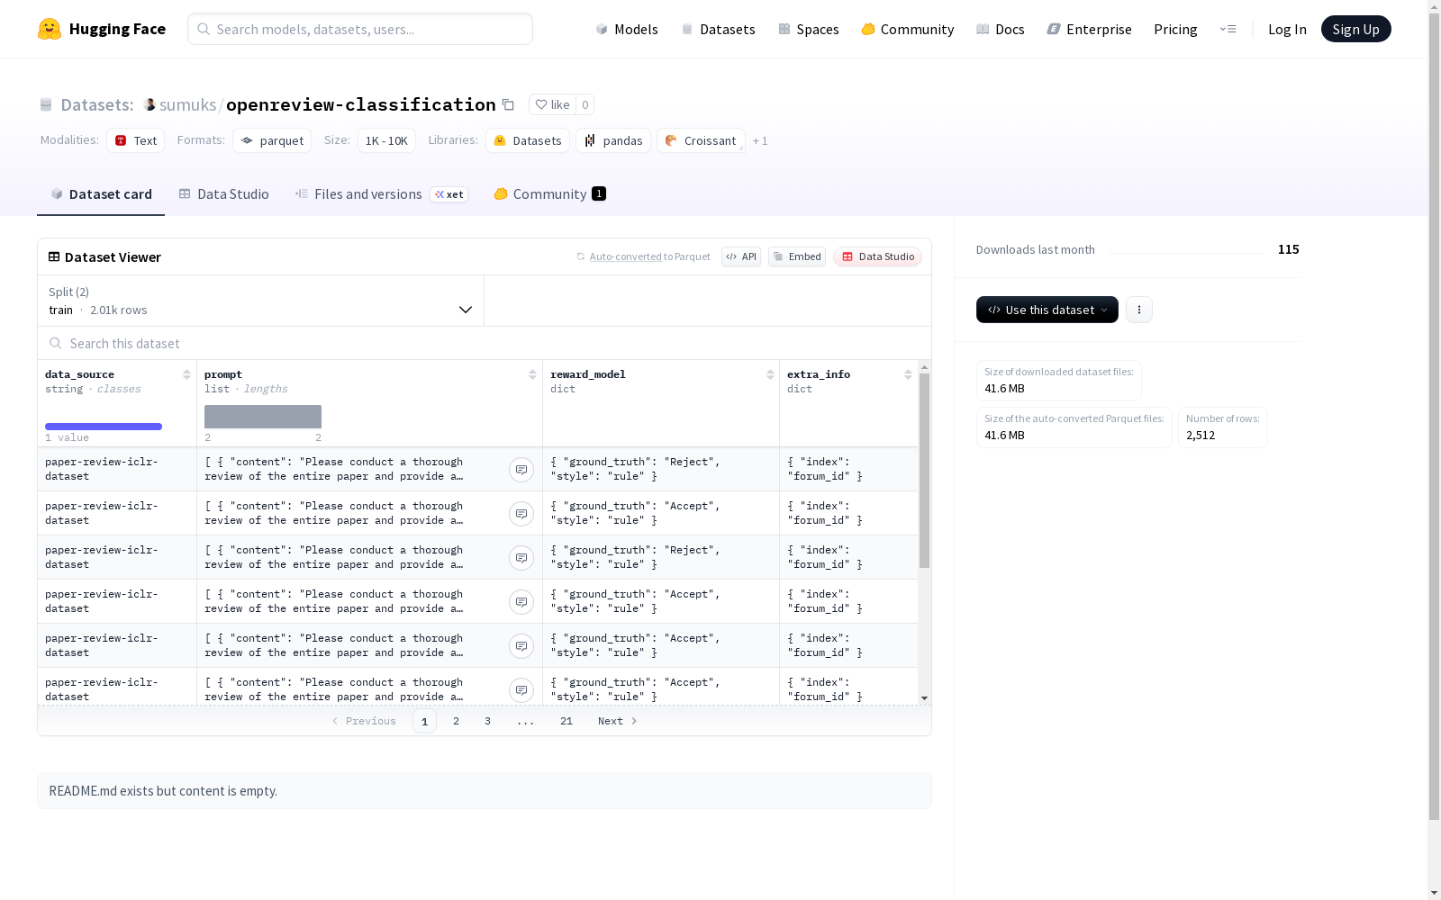
Task: Select the Datasets library tag
Action: coord(528,140)
